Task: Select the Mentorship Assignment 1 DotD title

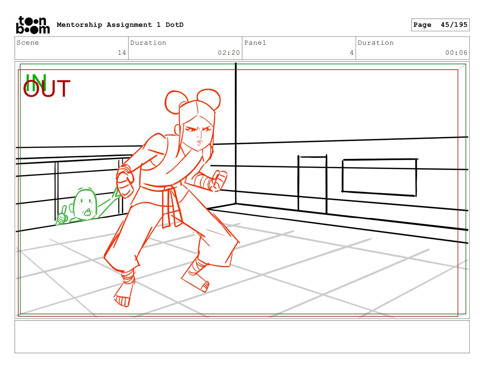Action: tap(120, 25)
